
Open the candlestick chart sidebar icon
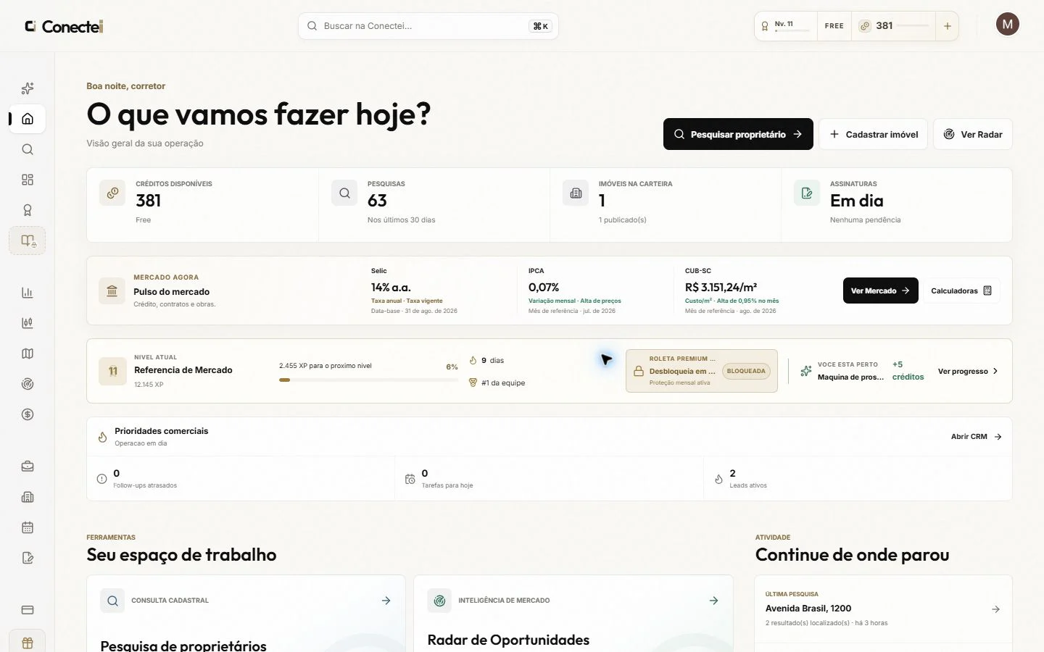(28, 323)
